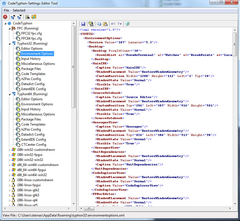
Task: Expand the i386-linux-gtk2 node
Action: click(10, 190)
